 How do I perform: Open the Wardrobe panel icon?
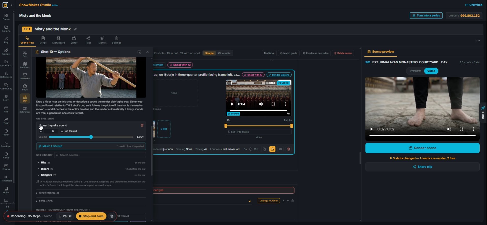pos(25,76)
